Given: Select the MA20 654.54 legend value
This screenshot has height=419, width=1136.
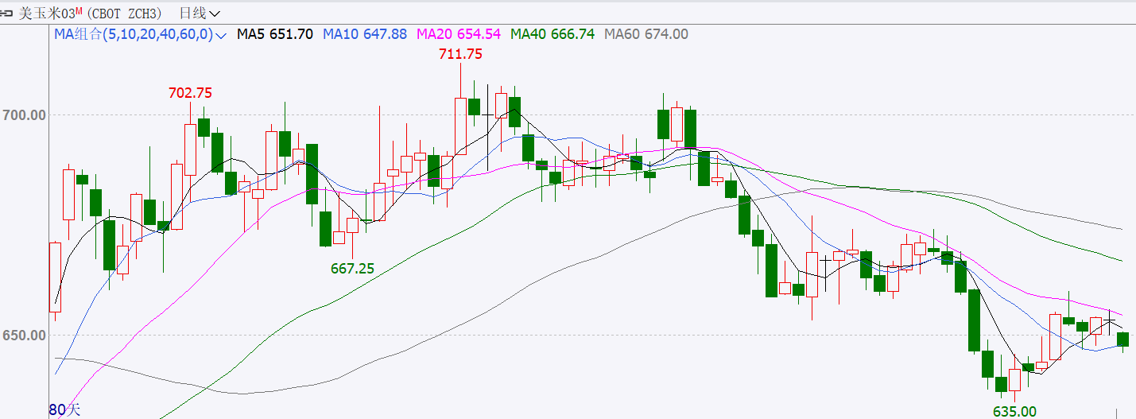Looking at the screenshot, I should [x=459, y=34].
